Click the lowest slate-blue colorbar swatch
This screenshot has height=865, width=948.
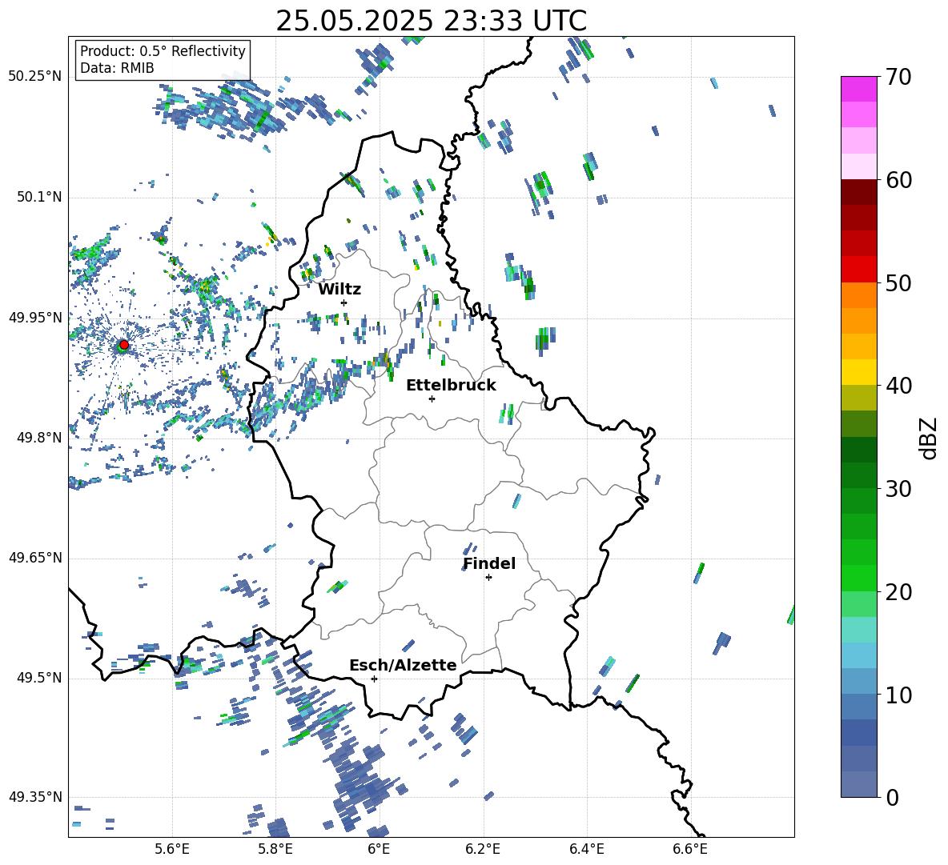858,784
